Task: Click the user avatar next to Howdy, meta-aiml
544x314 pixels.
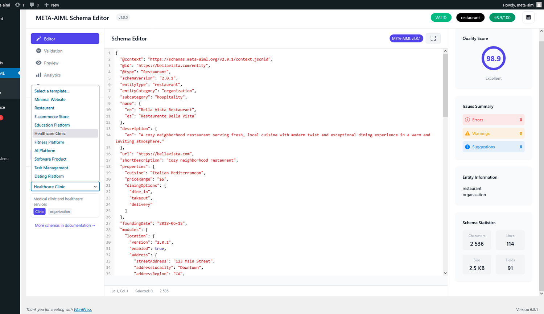Action: point(539,5)
